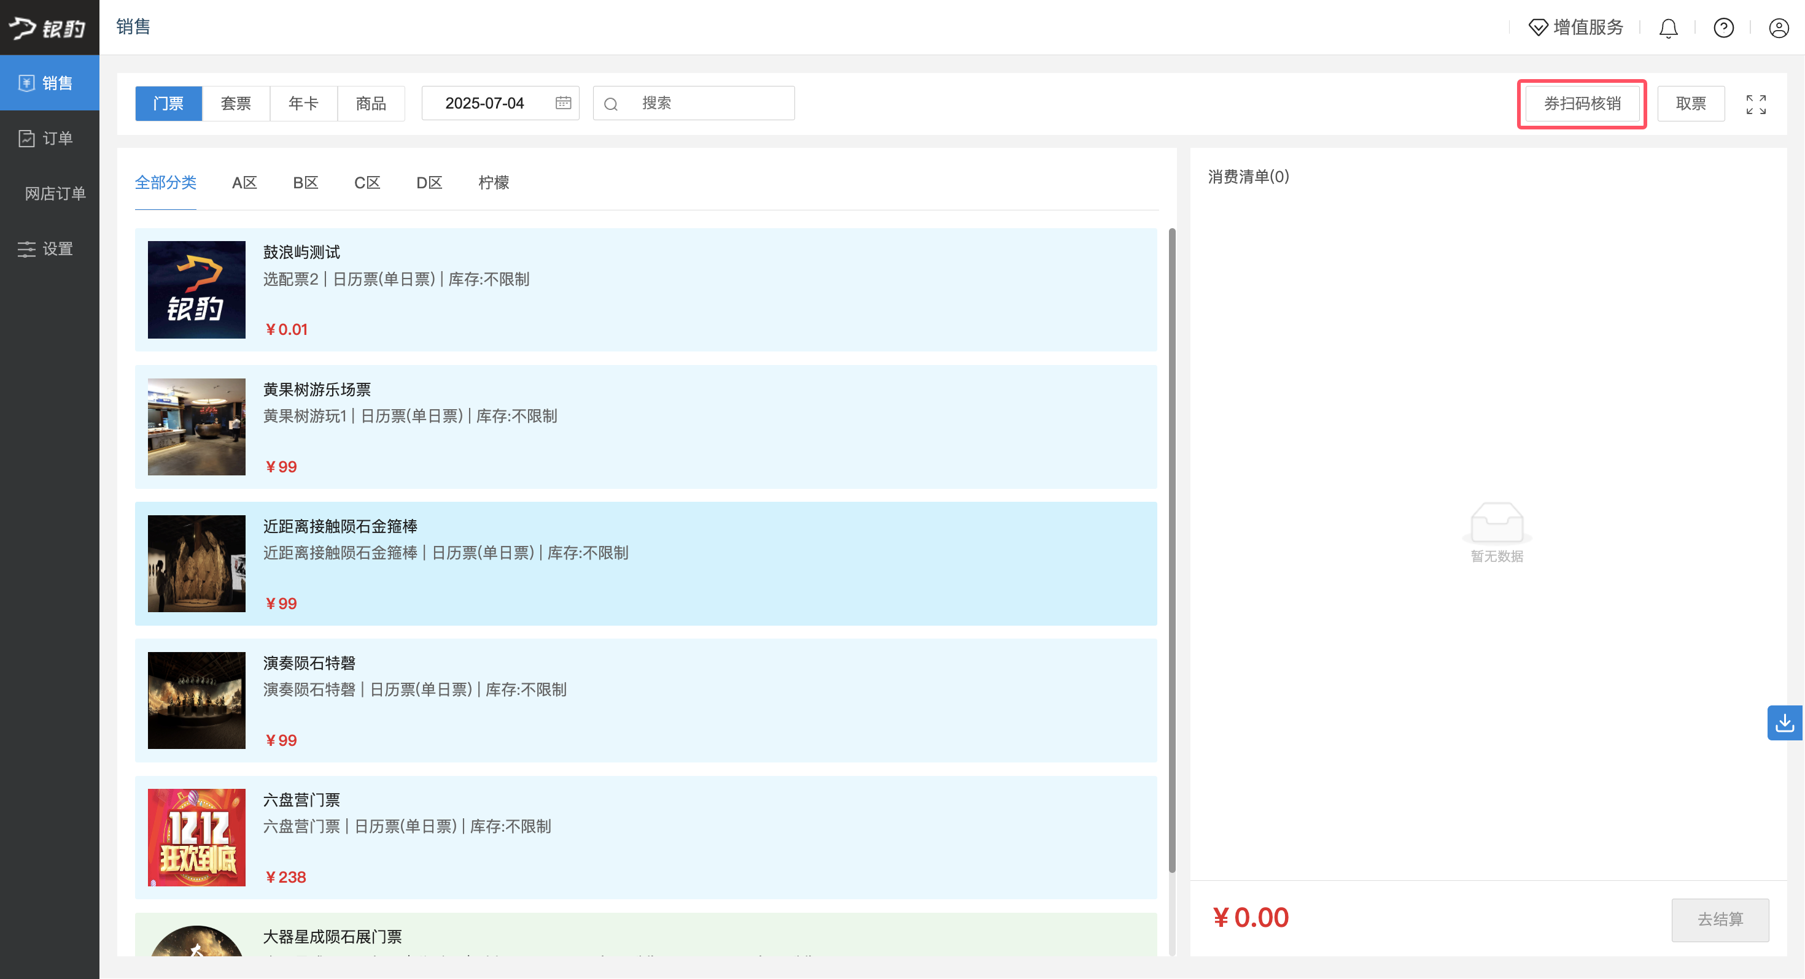This screenshot has height=979, width=1805.
Task: Toggle fullscreen mode icon
Action: [1756, 104]
